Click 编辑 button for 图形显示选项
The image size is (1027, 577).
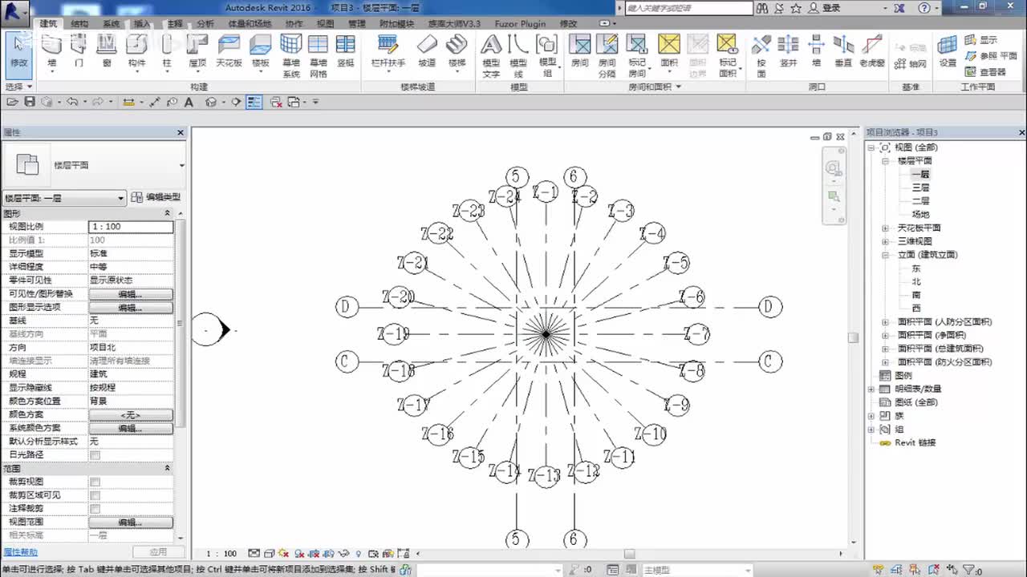(x=131, y=308)
